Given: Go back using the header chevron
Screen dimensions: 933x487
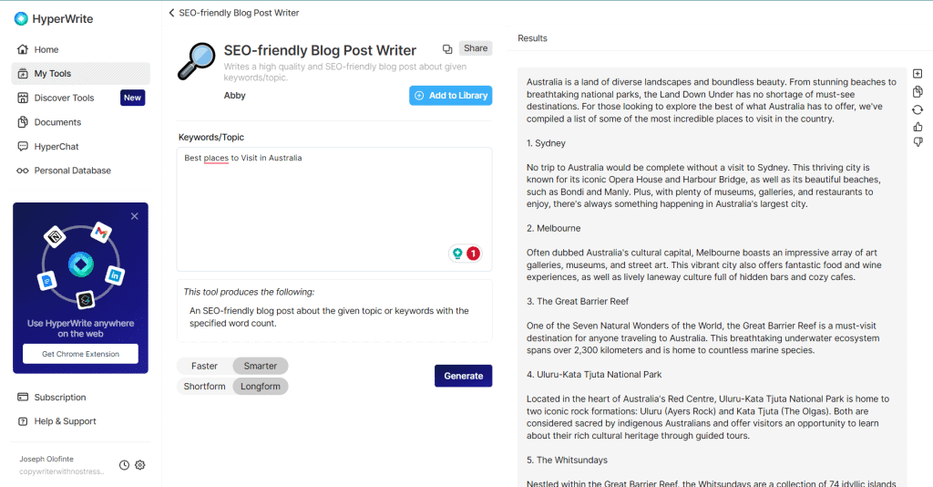Looking at the screenshot, I should (x=171, y=13).
